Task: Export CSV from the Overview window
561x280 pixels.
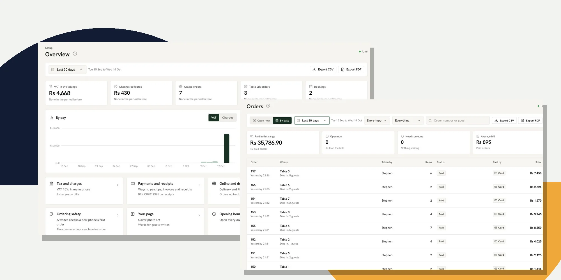Action: (323, 69)
